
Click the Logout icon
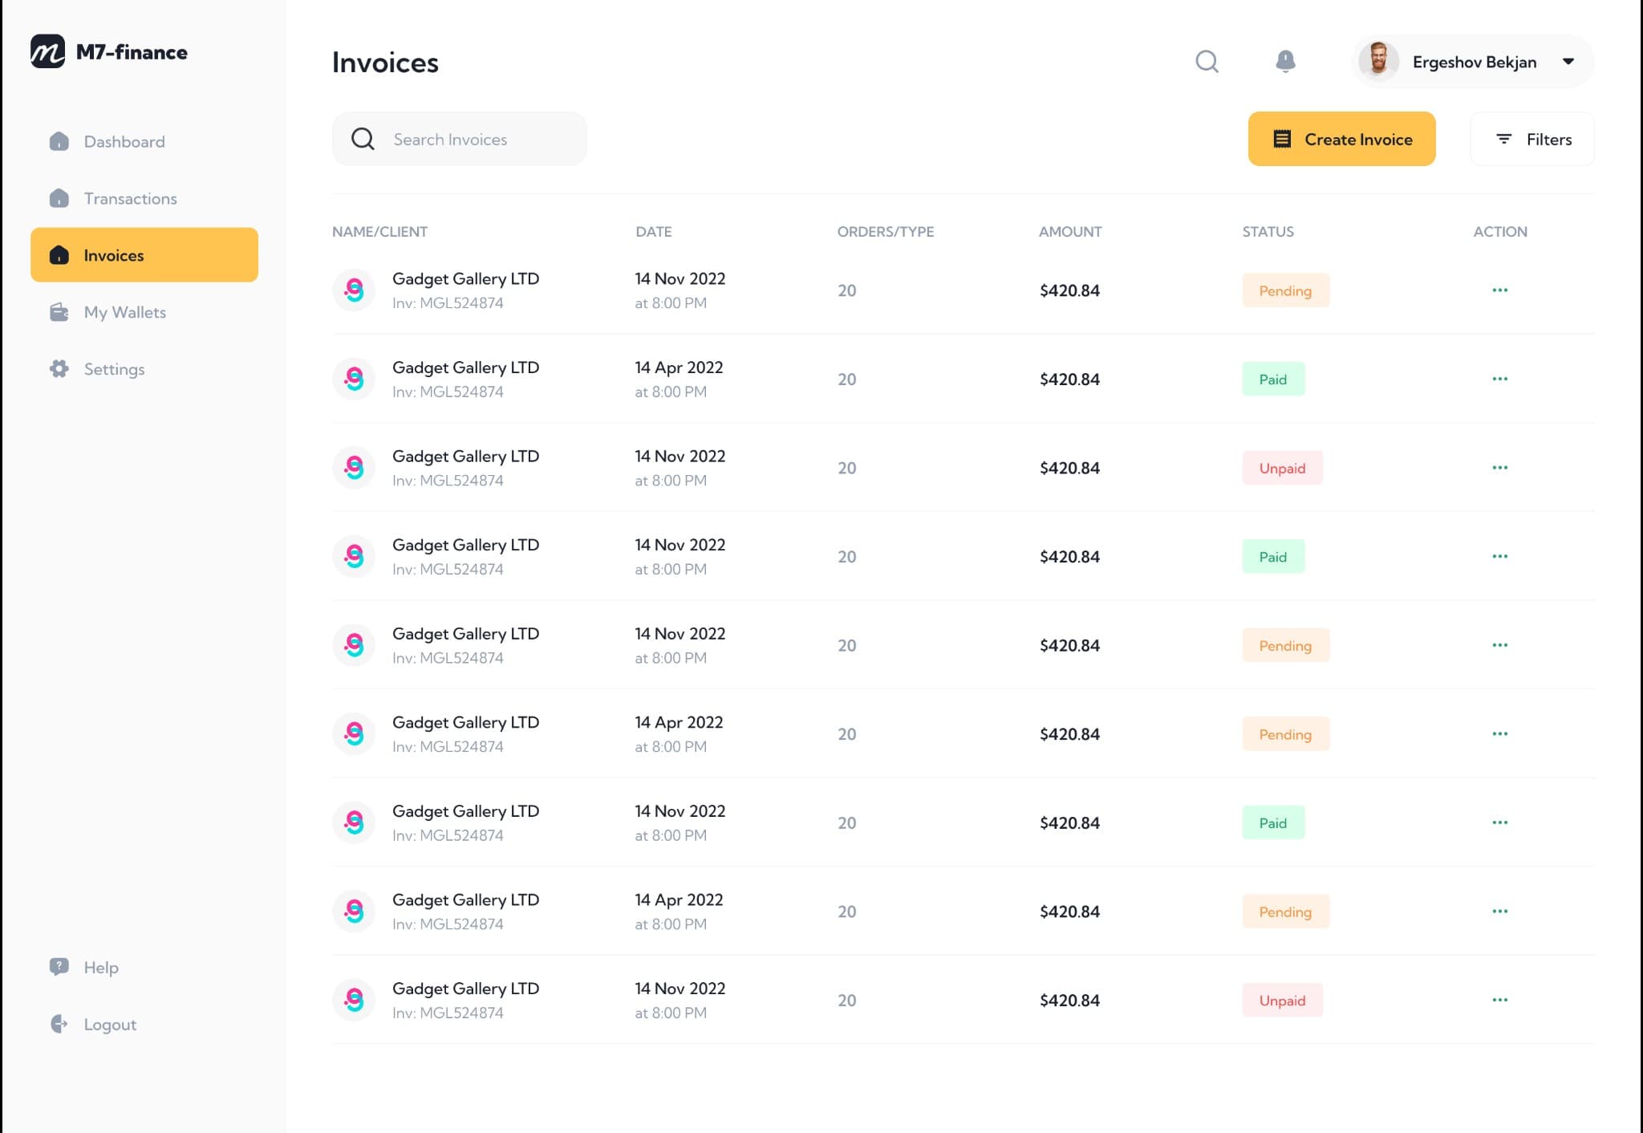pyautogui.click(x=58, y=1024)
